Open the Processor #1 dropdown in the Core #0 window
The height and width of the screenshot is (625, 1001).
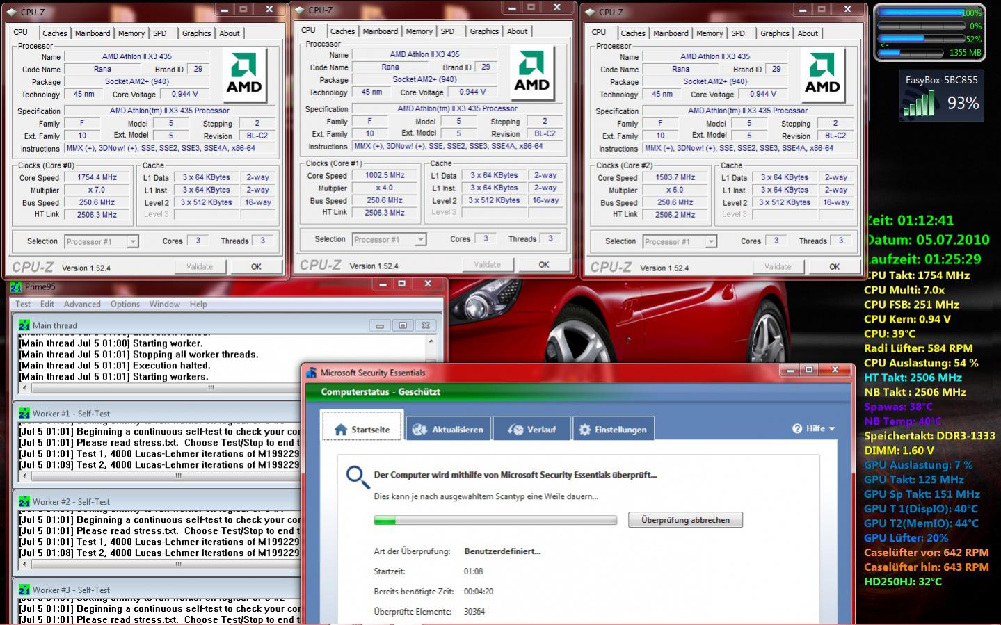pos(132,242)
